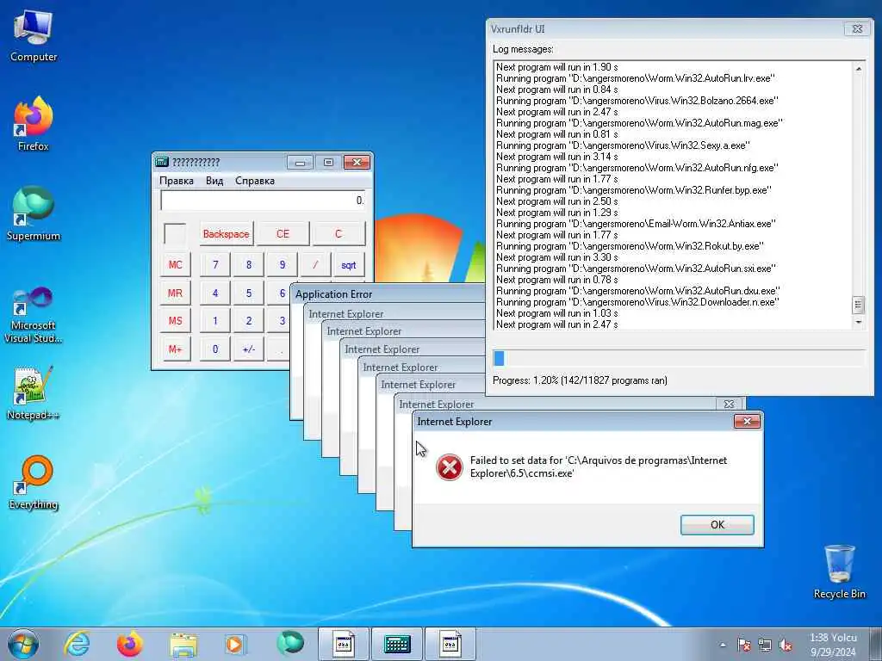Click the +/- sign key on calculator
This screenshot has width=882, height=661.
point(249,349)
